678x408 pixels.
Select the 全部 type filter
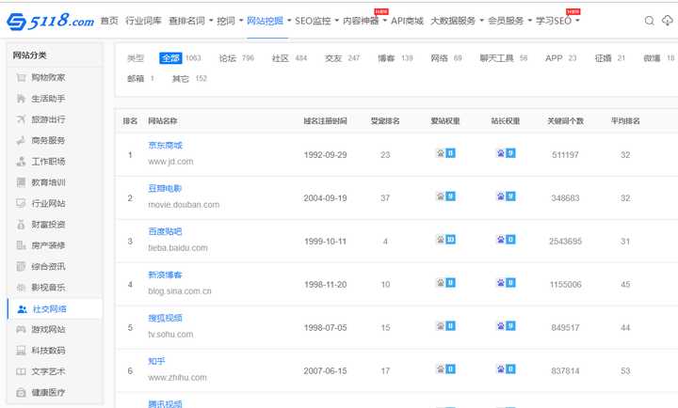[170, 58]
